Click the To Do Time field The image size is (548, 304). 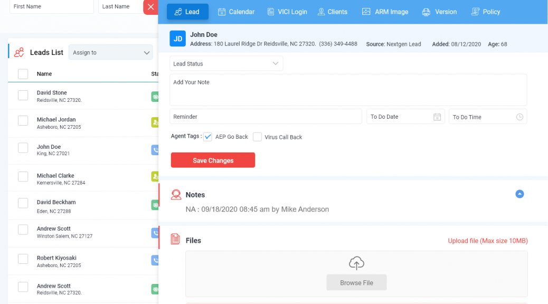(x=488, y=117)
